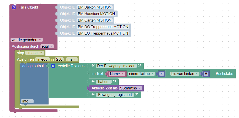
Task: Edit the 250 delay value field
Action: coord(59,59)
